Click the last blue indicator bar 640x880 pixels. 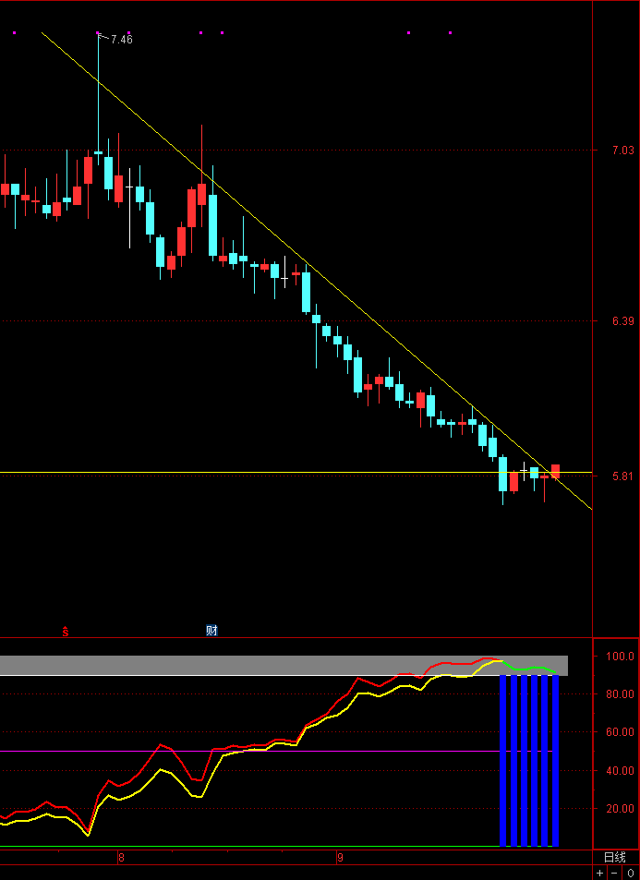coord(555,760)
